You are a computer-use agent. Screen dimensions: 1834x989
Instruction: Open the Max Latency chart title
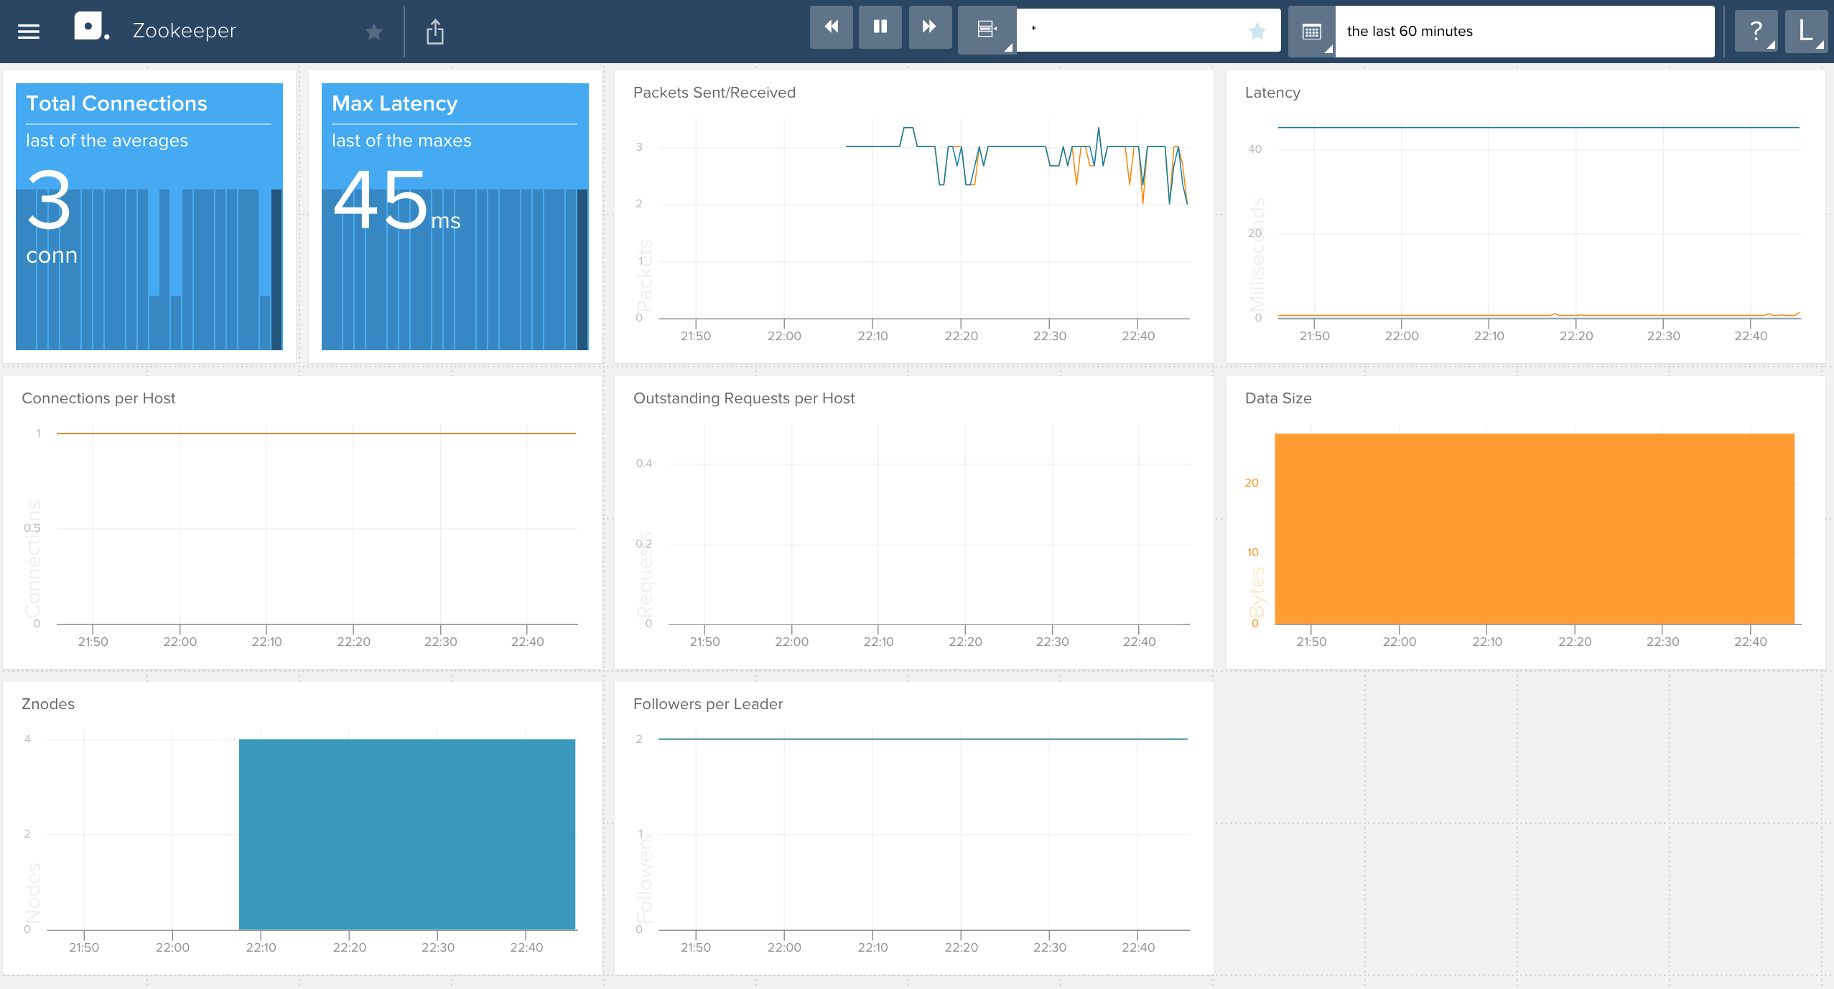[x=394, y=103]
